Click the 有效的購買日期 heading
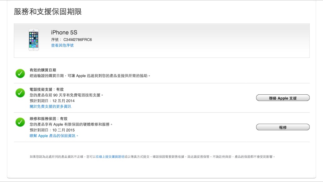 pos(43,70)
